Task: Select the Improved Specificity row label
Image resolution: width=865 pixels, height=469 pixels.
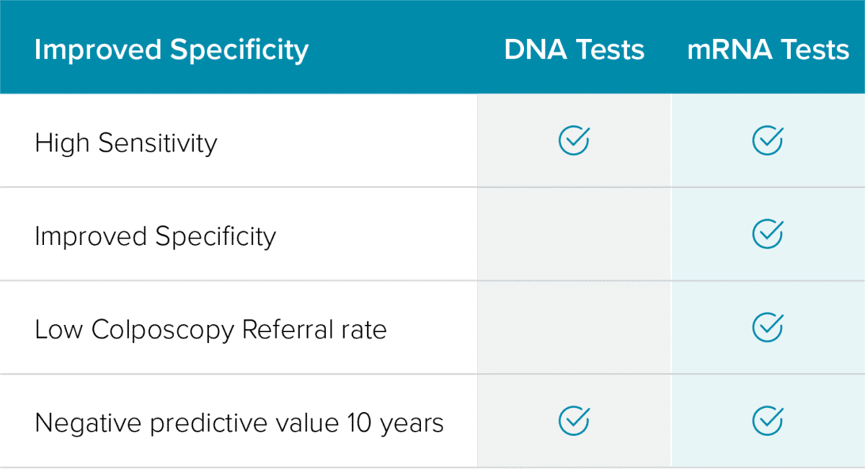Action: point(155,236)
